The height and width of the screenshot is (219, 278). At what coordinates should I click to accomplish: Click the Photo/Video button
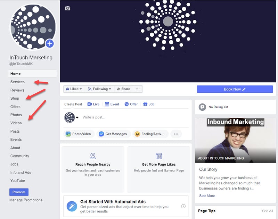tap(79, 134)
